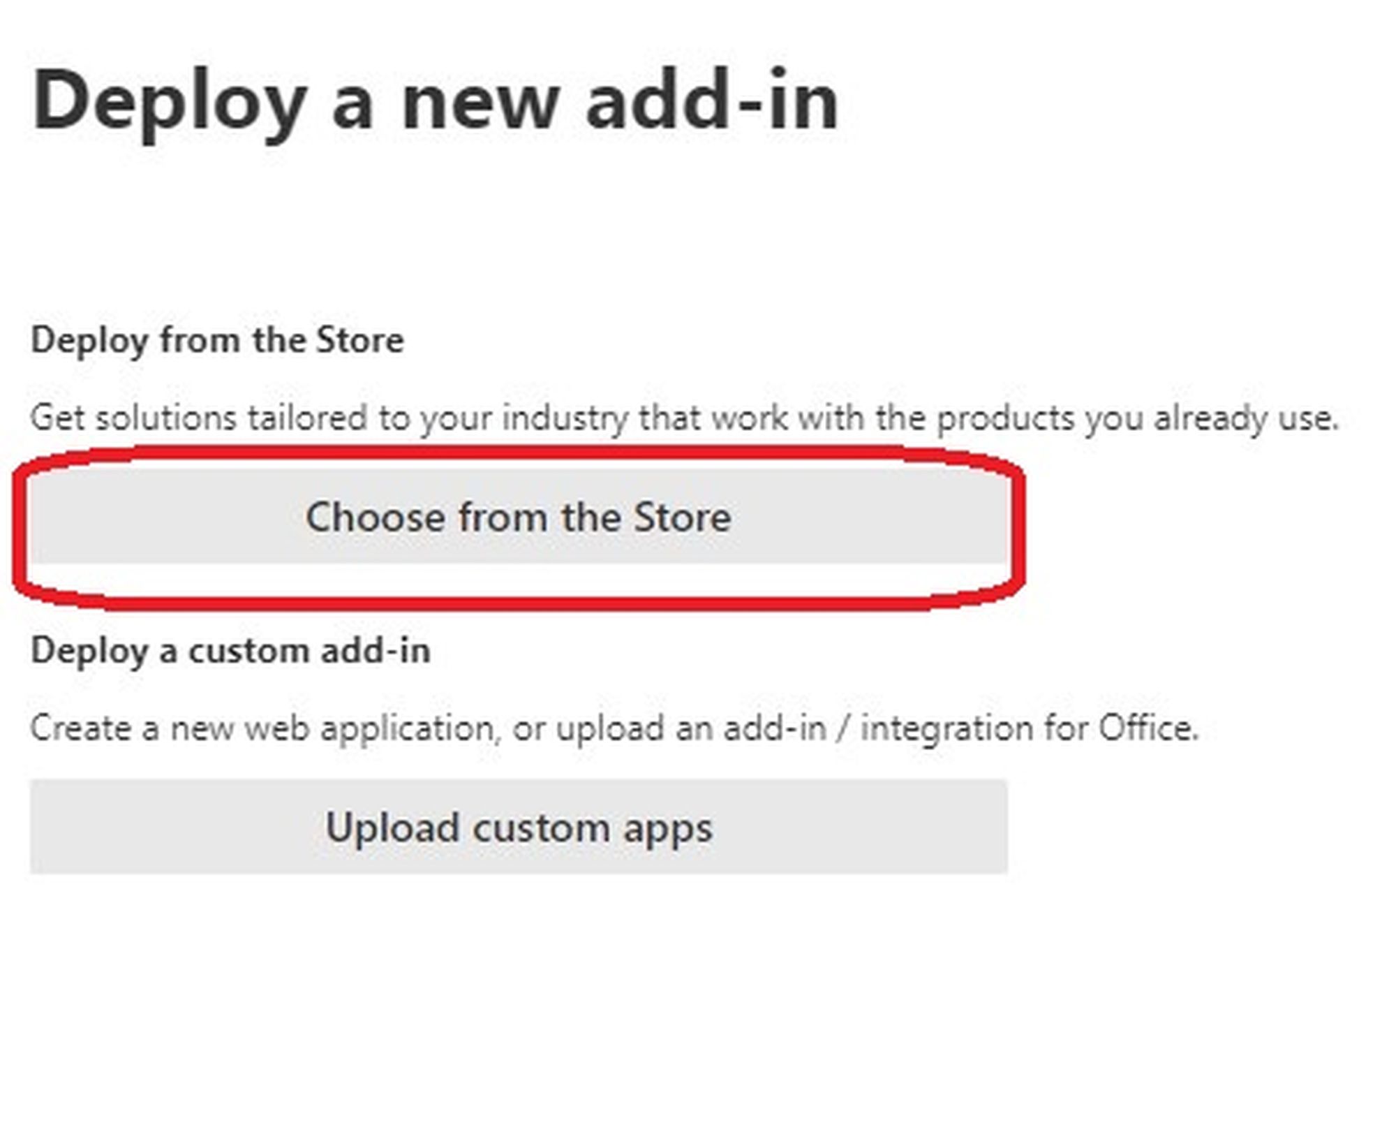Click the Deploy a custom add-in heading

coord(230,651)
